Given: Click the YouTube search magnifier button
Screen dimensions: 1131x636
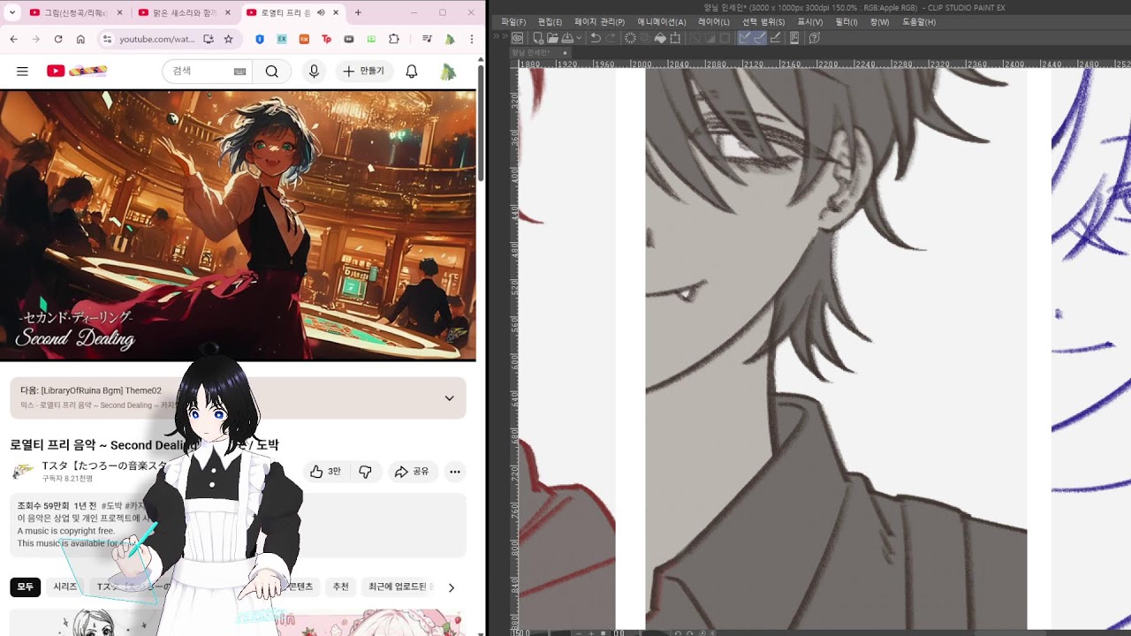Looking at the screenshot, I should coord(272,71).
